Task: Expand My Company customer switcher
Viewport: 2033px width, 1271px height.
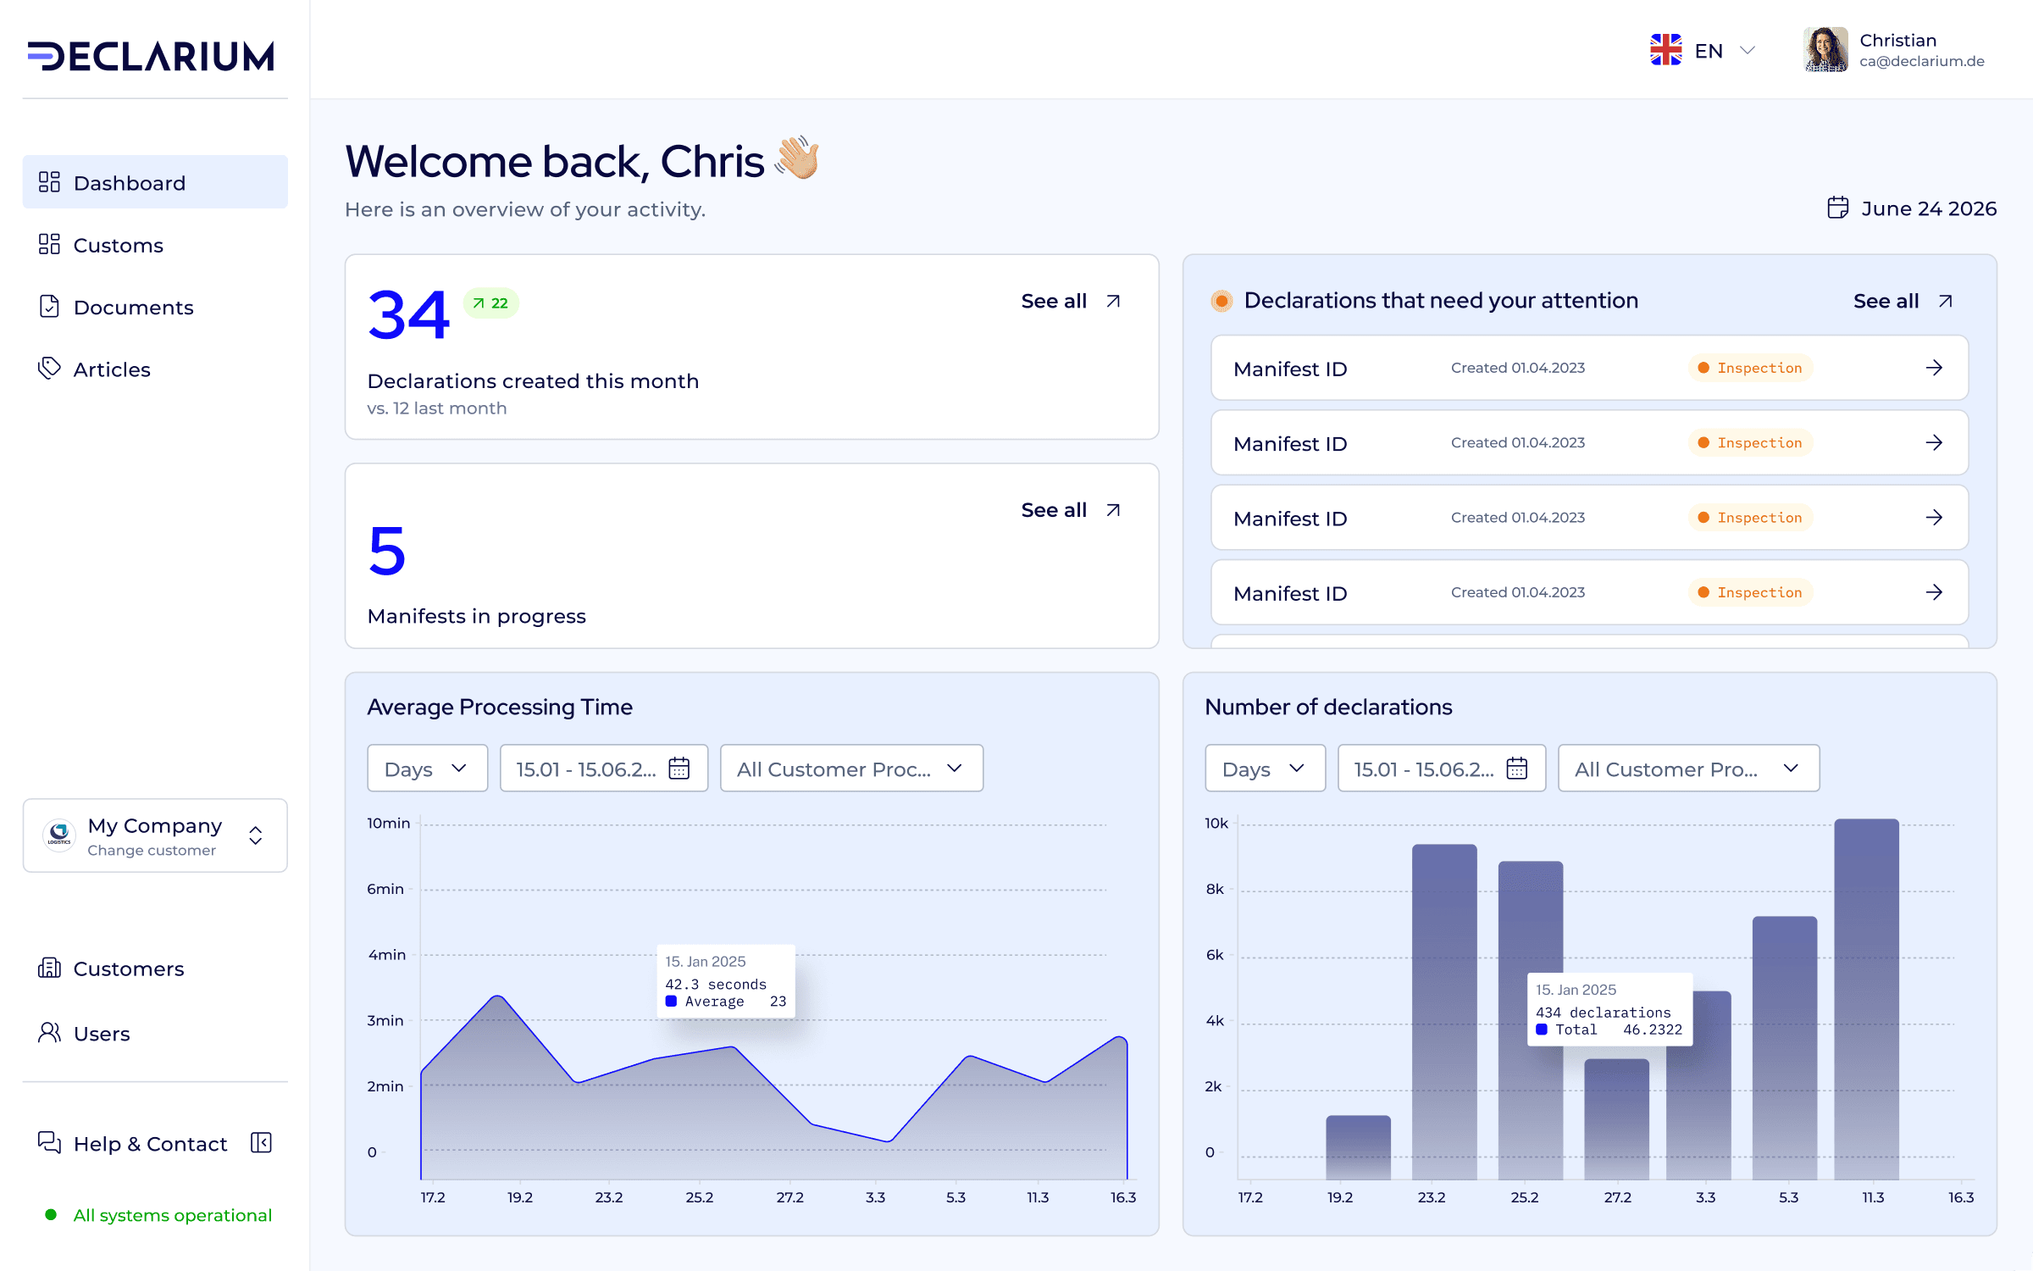Action: [155, 835]
